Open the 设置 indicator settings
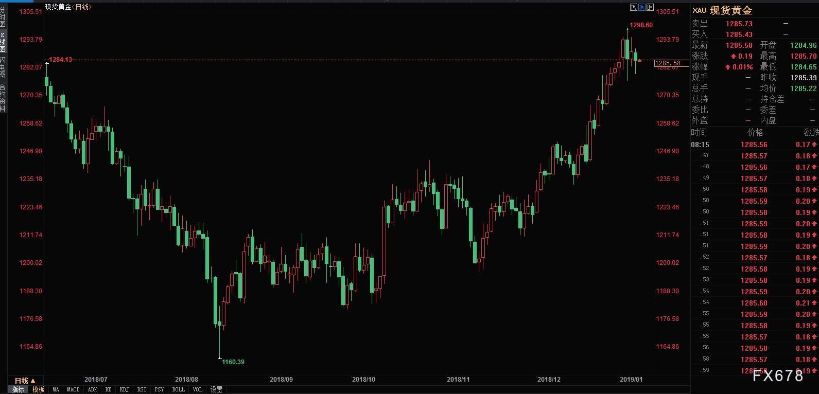Image resolution: width=819 pixels, height=394 pixels. (x=217, y=389)
